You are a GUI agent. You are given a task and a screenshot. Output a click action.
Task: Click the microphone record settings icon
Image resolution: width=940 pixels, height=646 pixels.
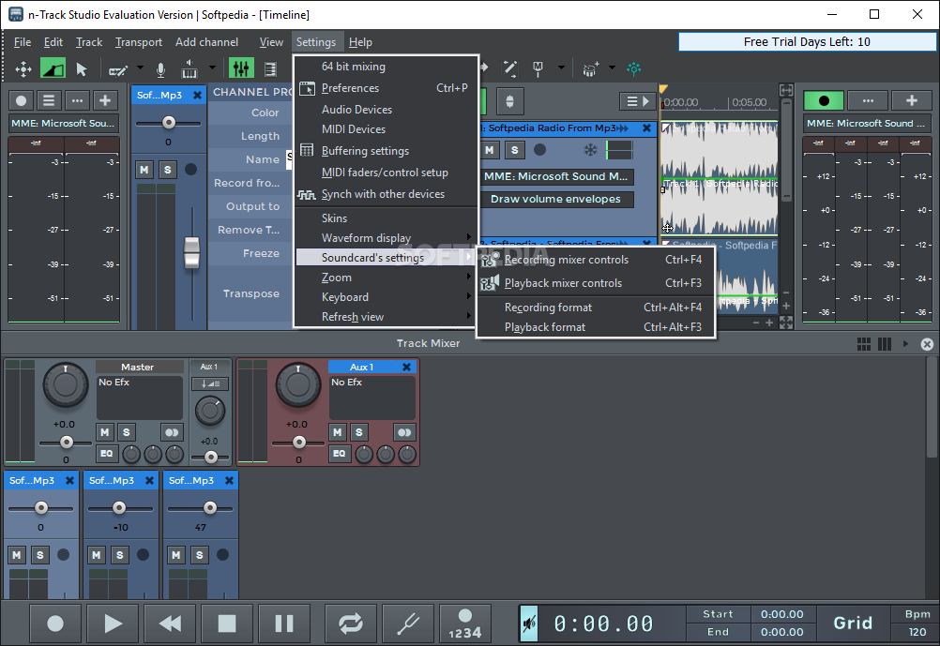(160, 69)
